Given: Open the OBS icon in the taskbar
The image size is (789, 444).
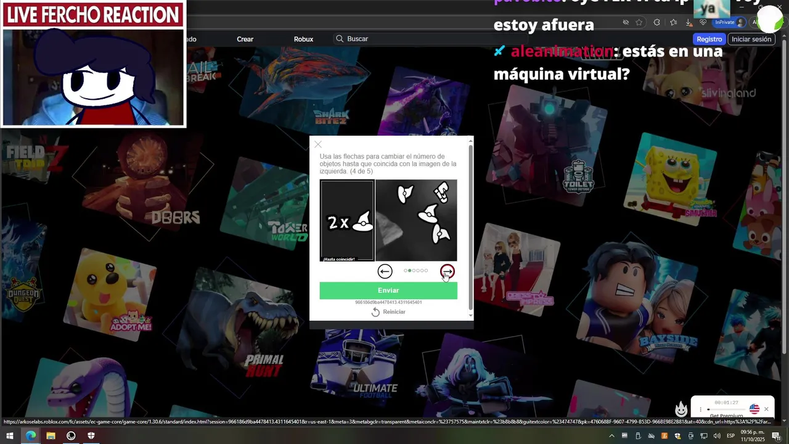Looking at the screenshot, I should point(71,436).
